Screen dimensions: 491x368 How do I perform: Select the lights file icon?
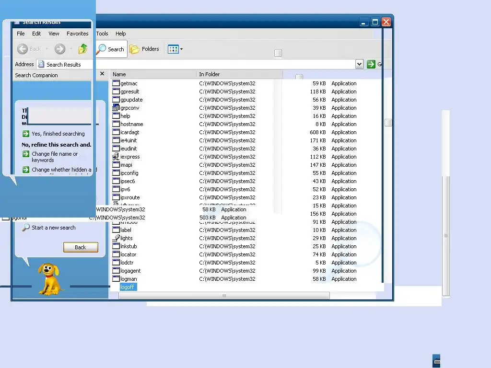click(x=116, y=238)
